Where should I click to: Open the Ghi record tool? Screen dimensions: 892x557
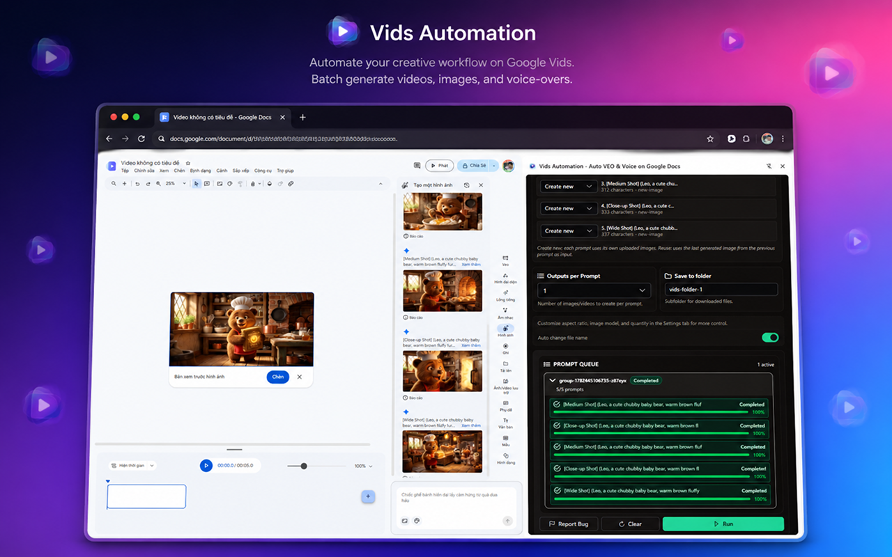pos(505,348)
